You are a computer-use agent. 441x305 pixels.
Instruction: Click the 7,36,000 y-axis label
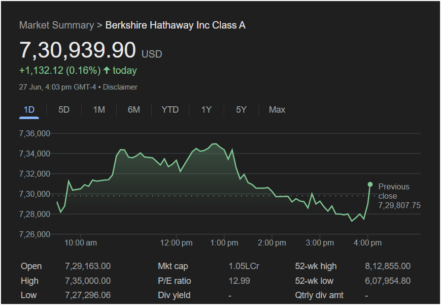coord(34,133)
